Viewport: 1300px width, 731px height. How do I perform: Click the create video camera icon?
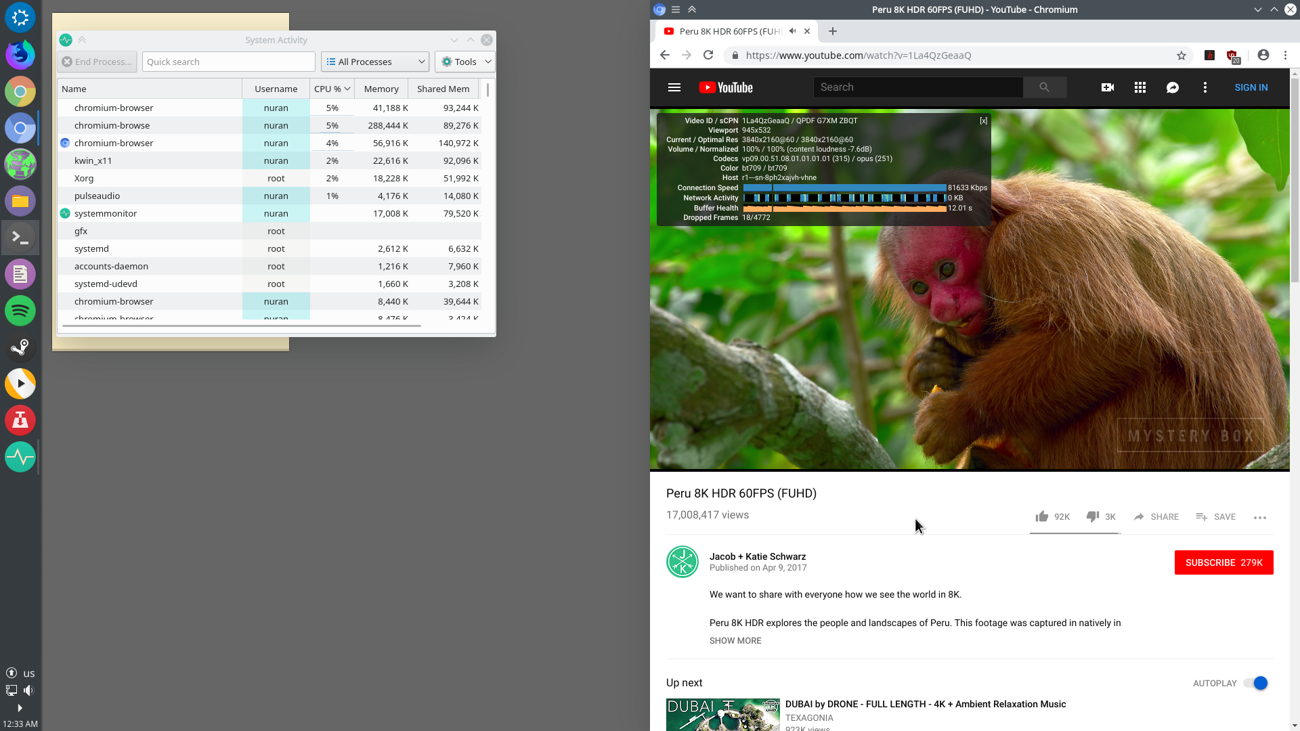pyautogui.click(x=1108, y=87)
